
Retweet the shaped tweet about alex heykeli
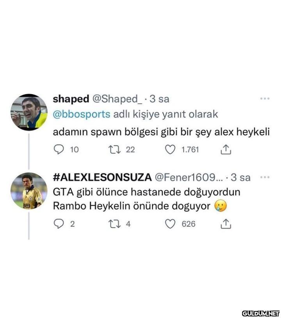115,150
